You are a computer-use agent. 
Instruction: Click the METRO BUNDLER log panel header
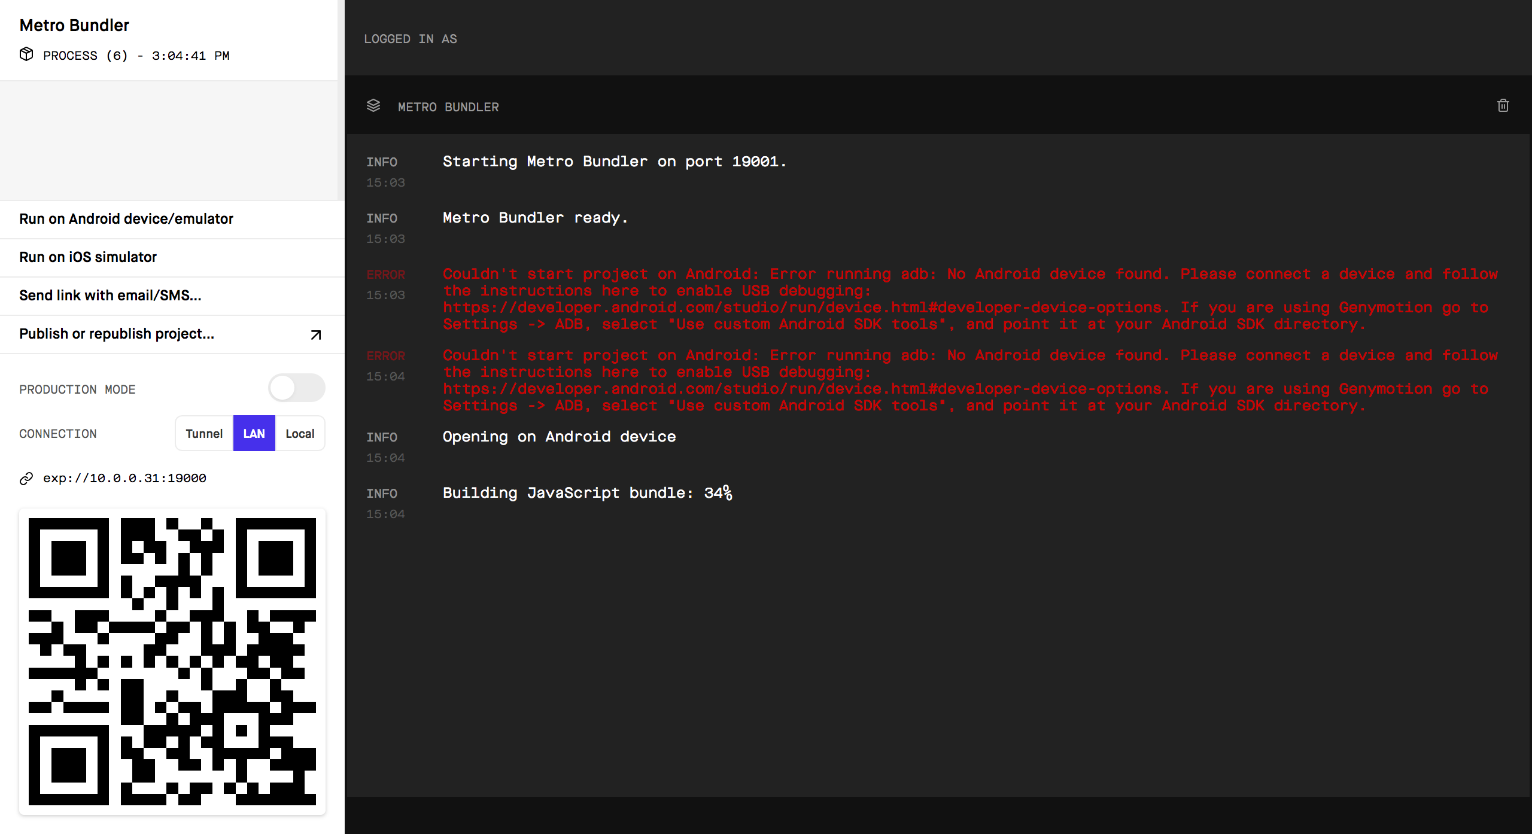[448, 107]
